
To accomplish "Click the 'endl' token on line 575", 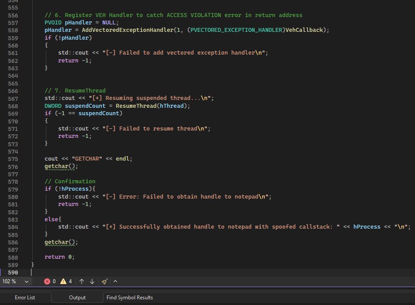I will [x=123, y=159].
